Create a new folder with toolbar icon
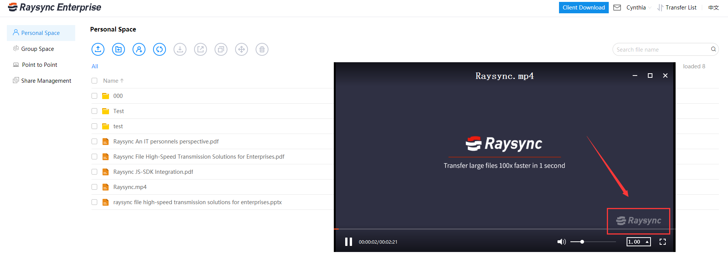Screen dimensions: 728x274 (x=118, y=49)
